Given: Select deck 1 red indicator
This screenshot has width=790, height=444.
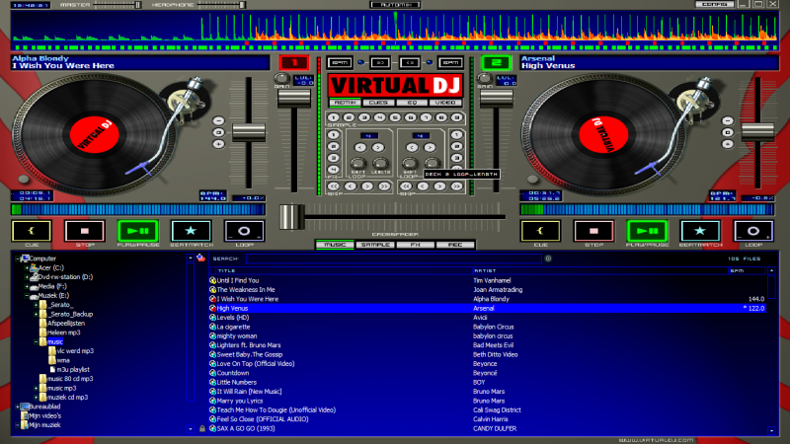Looking at the screenshot, I should (293, 64).
